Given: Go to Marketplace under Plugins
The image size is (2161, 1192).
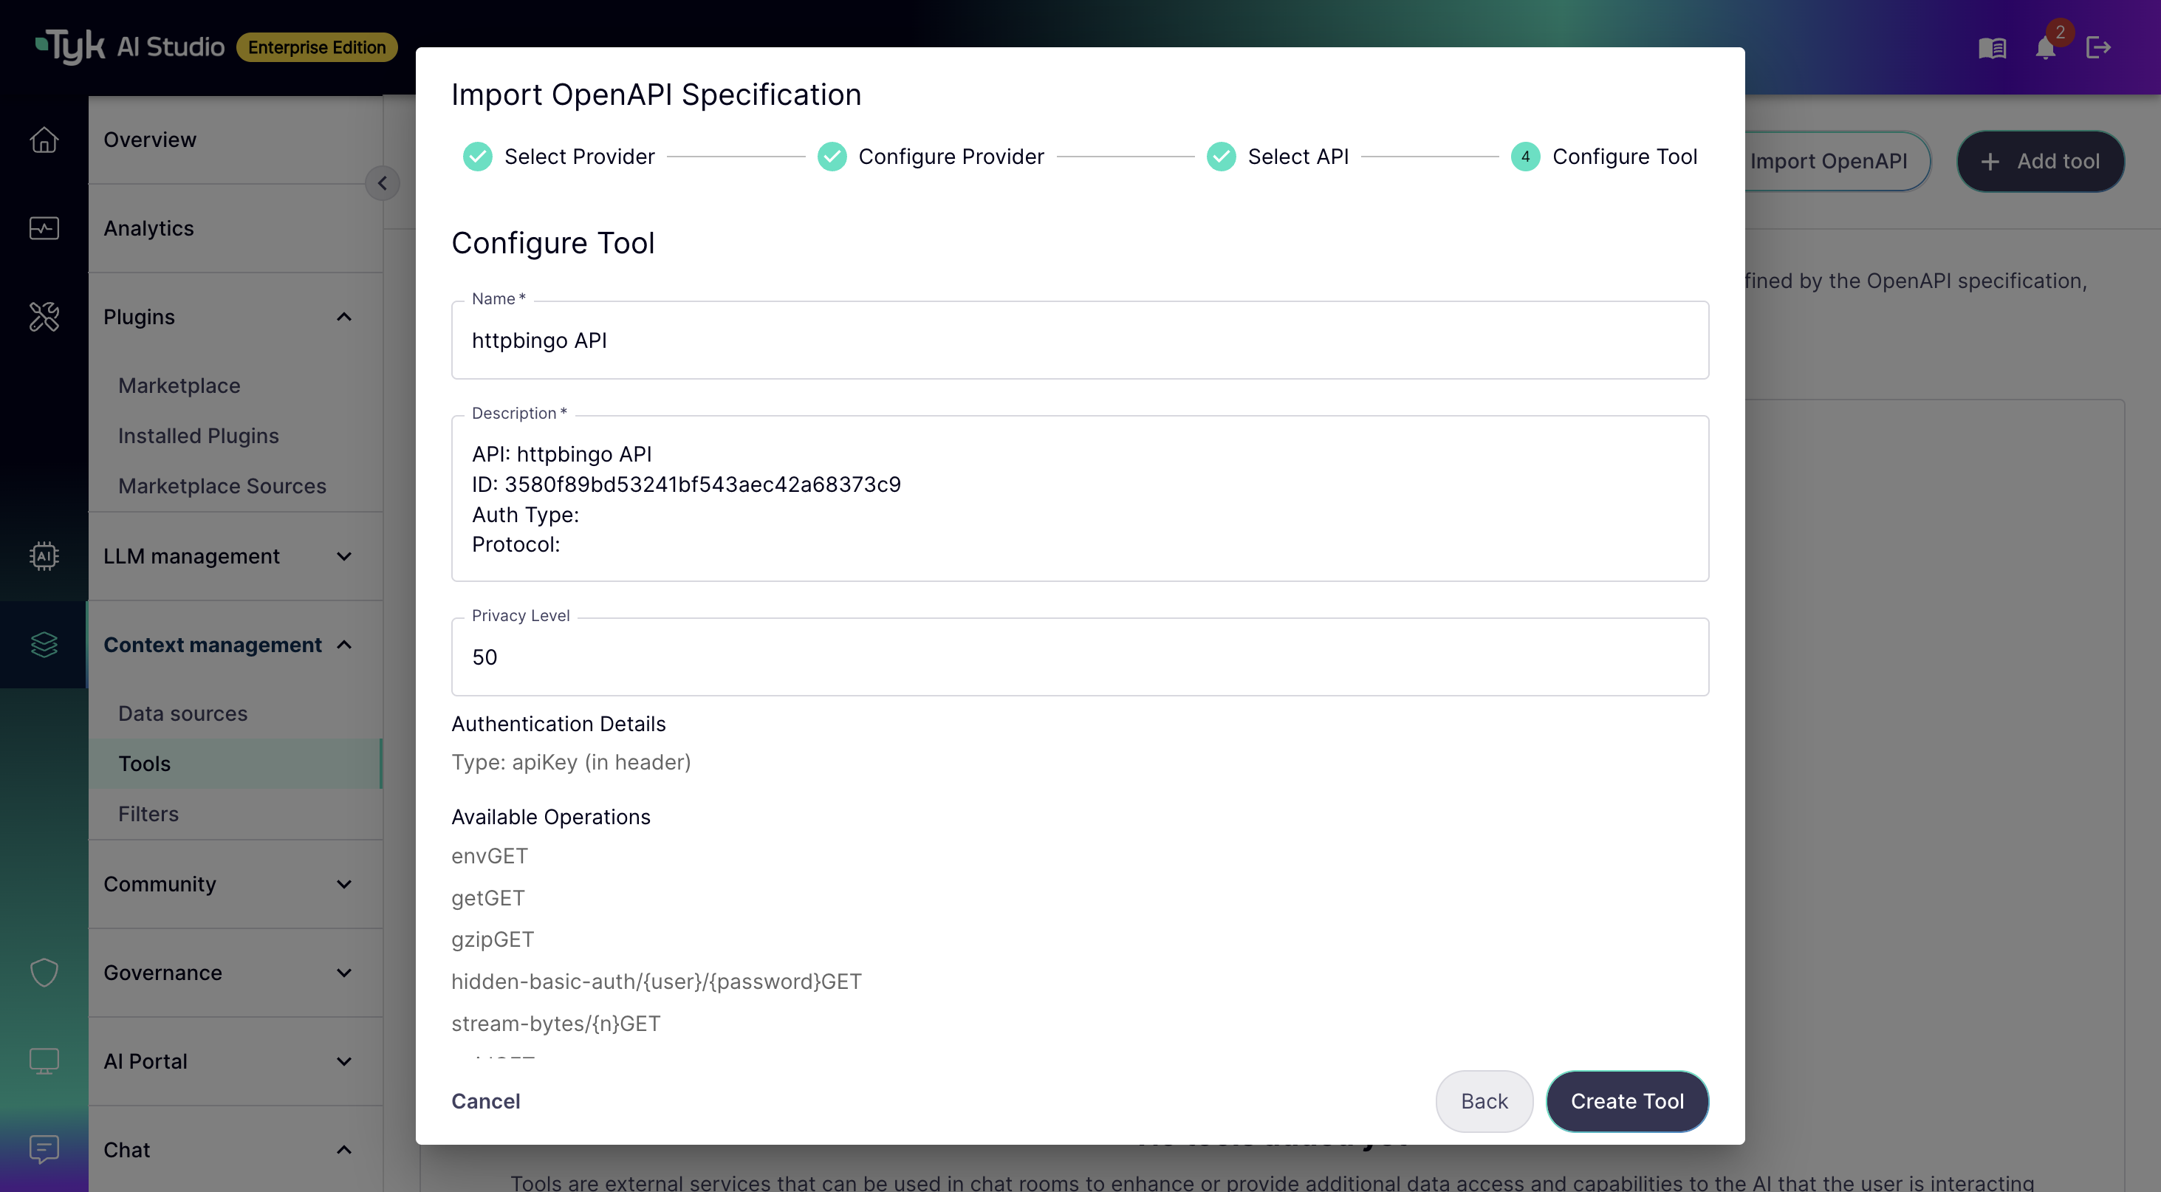Looking at the screenshot, I should pos(236,386).
